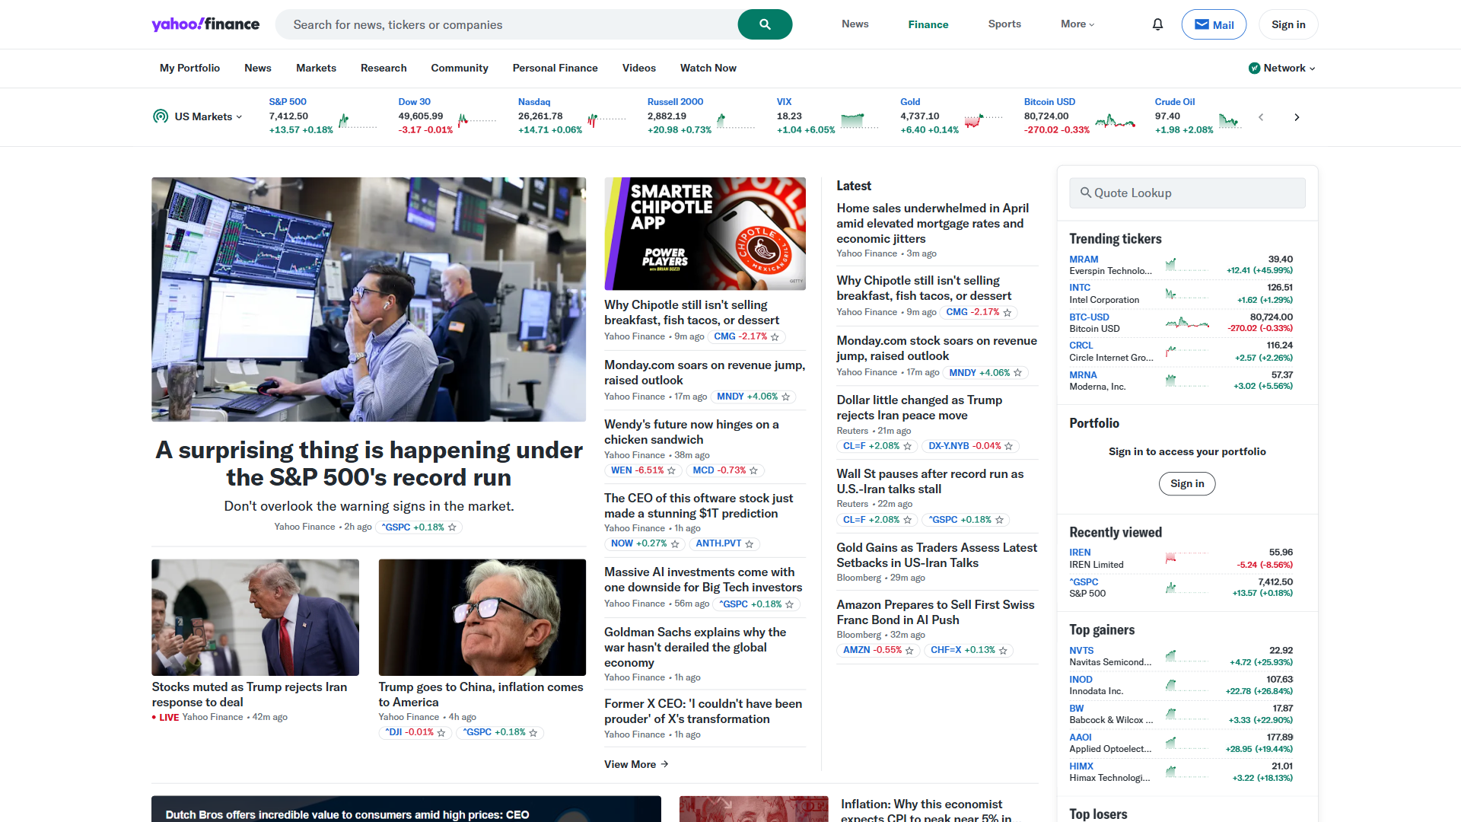
Task: Show next market tickers arrow
Action: coord(1297,117)
